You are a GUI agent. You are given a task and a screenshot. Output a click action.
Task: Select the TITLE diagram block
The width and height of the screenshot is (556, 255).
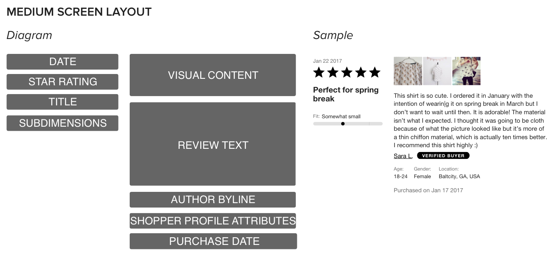tap(62, 102)
